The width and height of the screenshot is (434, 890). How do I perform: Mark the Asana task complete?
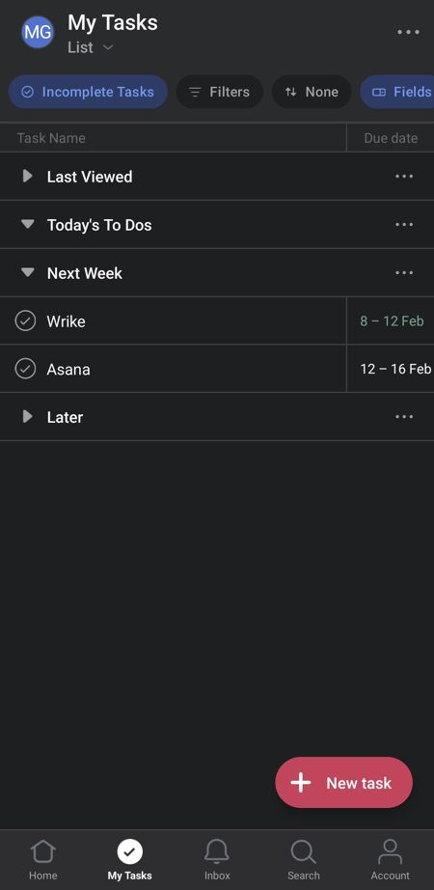pyautogui.click(x=25, y=369)
